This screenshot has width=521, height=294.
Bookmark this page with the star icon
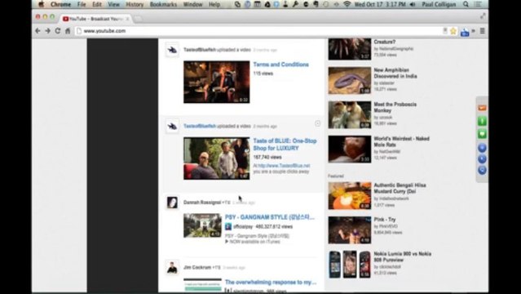pyautogui.click(x=453, y=31)
